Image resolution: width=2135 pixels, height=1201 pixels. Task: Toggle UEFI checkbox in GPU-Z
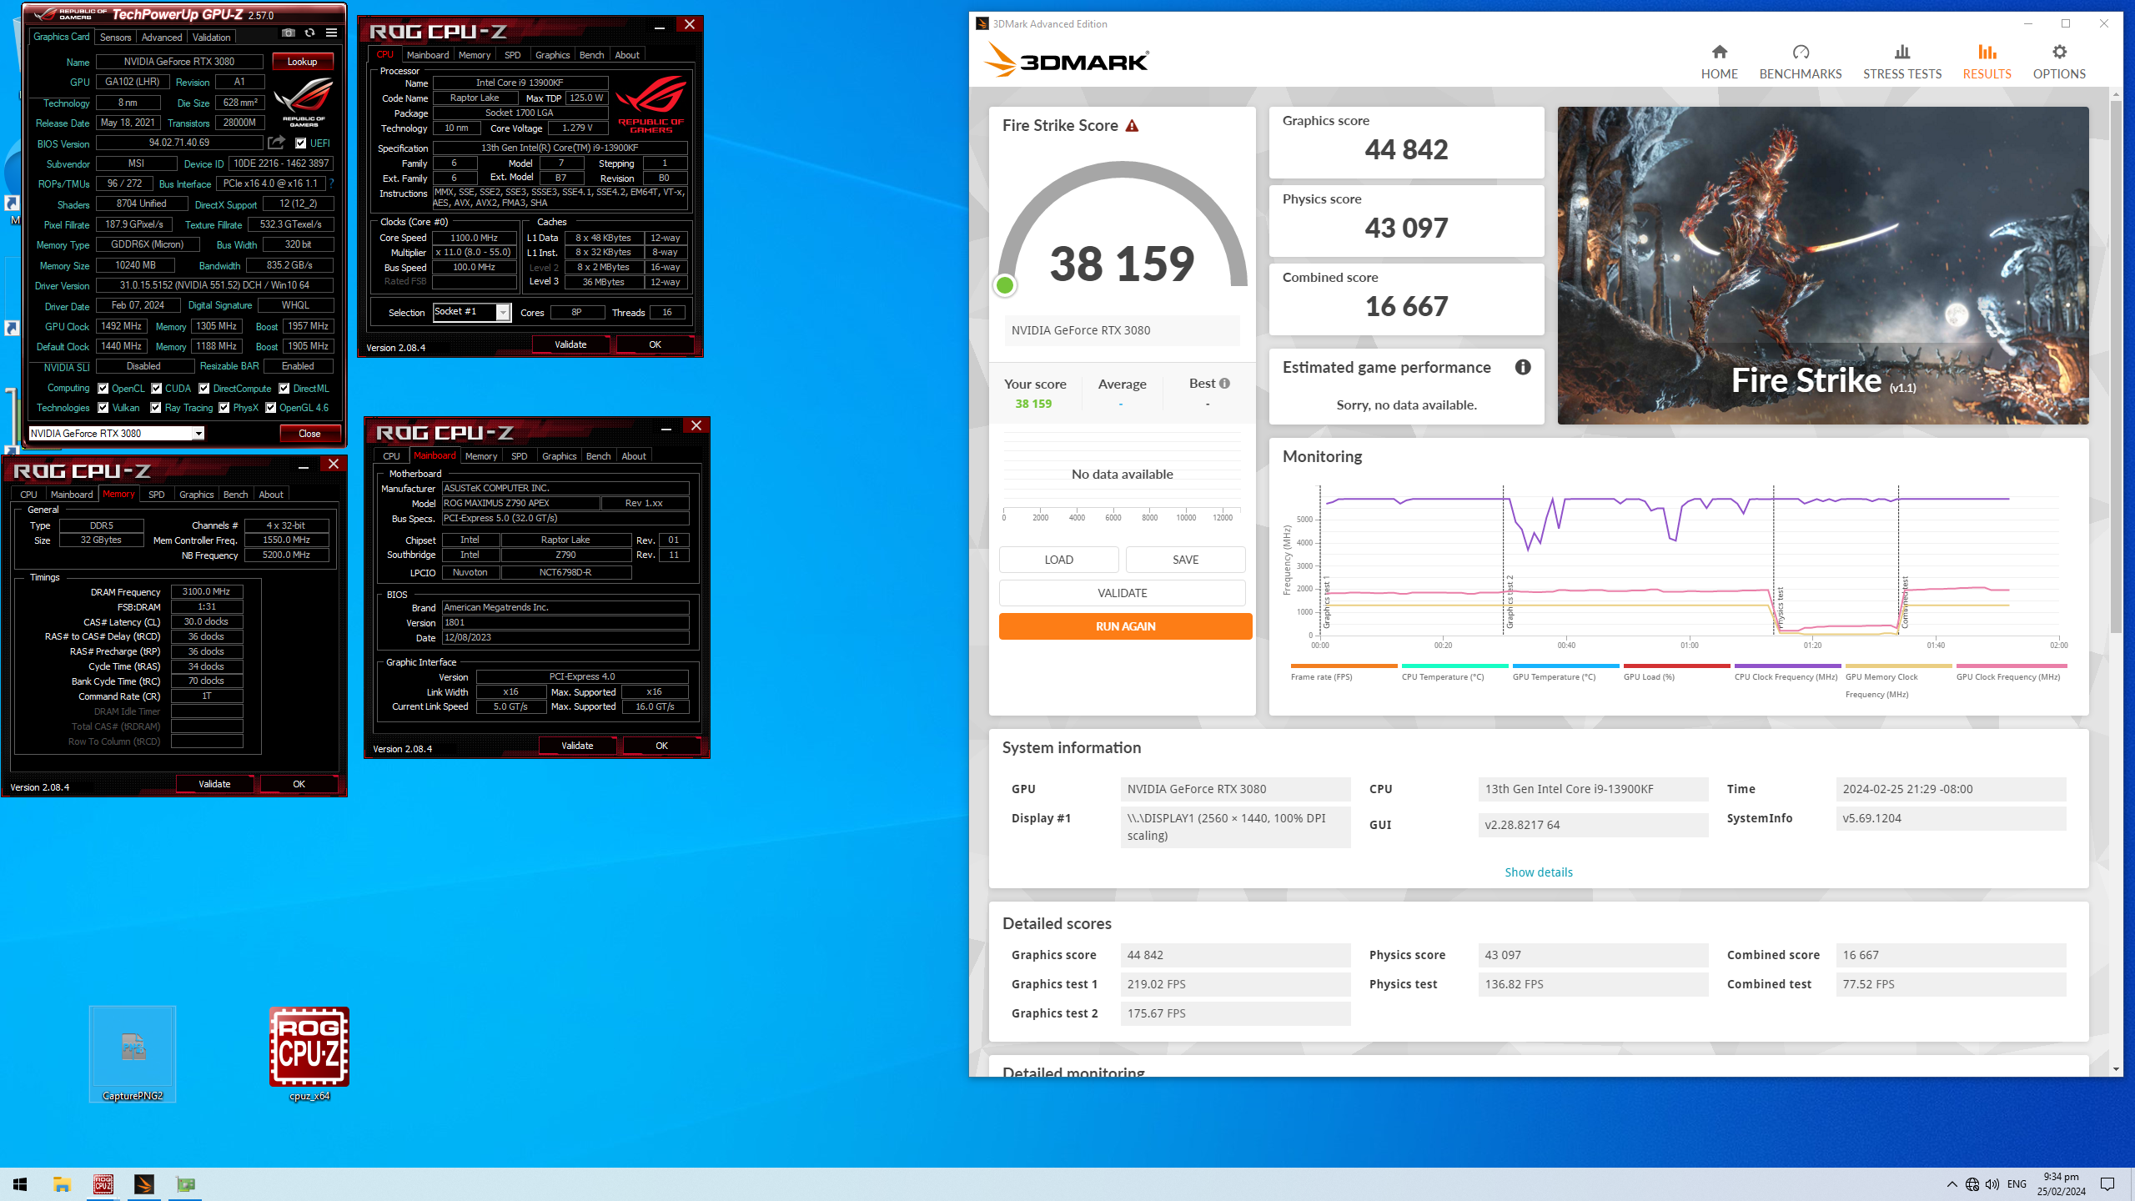[301, 143]
